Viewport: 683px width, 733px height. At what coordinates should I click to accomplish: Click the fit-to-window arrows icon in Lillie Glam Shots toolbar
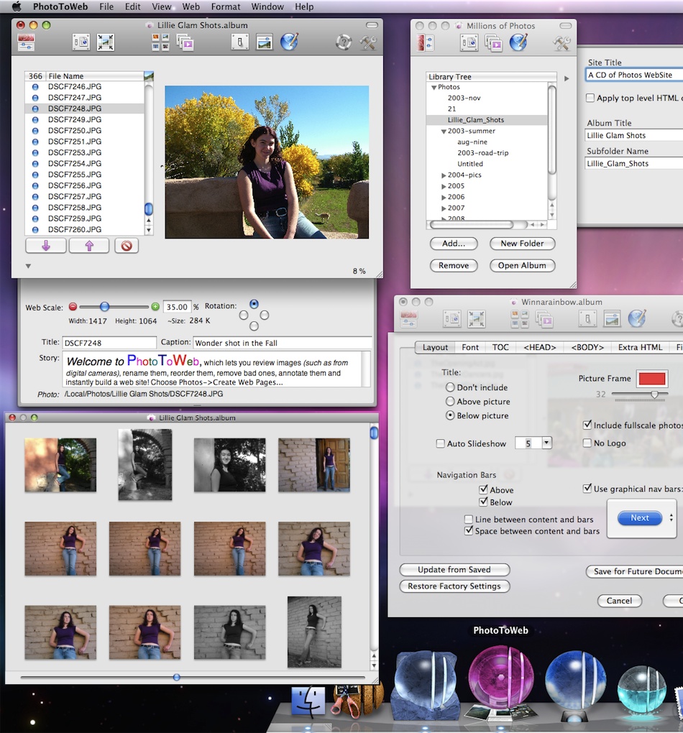105,42
